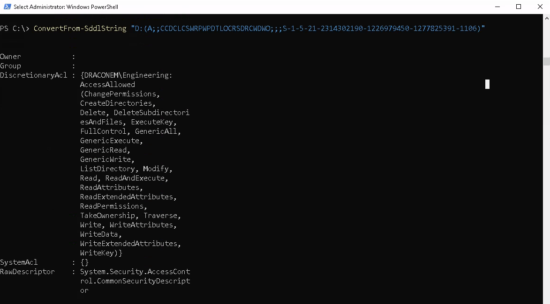
Task: Click the GenericWrite, line
Action: [x=107, y=159]
